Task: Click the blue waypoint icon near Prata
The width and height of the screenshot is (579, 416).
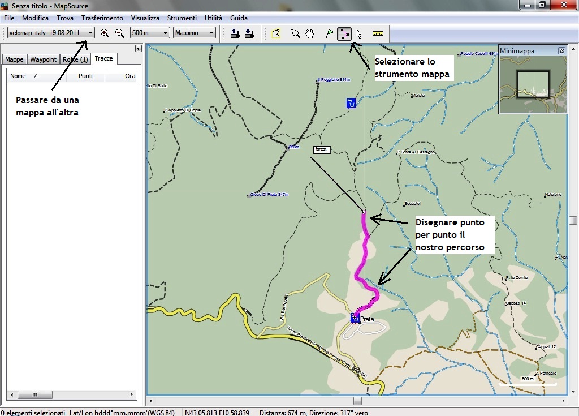Action: point(355,318)
